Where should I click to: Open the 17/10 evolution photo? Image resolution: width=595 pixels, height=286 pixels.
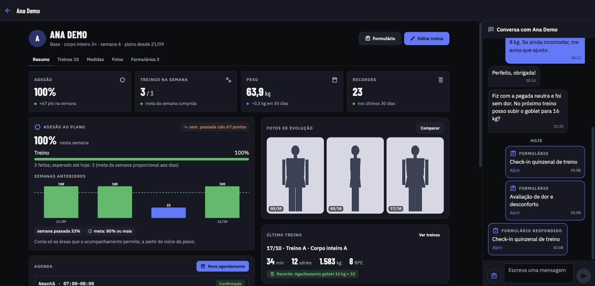[415, 175]
